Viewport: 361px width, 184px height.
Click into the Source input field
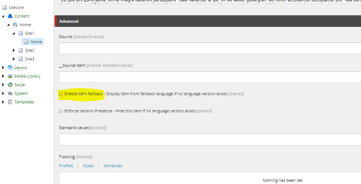210,49
